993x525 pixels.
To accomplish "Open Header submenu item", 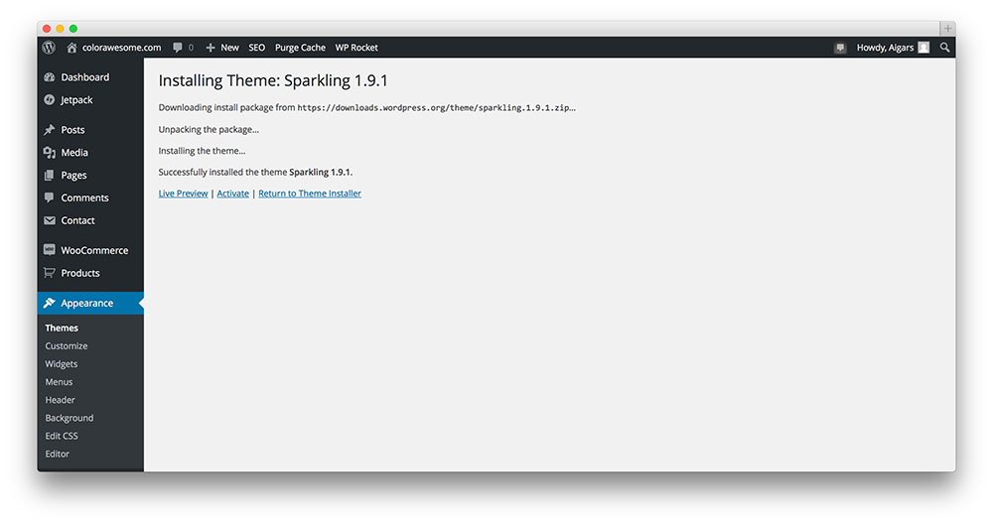I will [61, 400].
